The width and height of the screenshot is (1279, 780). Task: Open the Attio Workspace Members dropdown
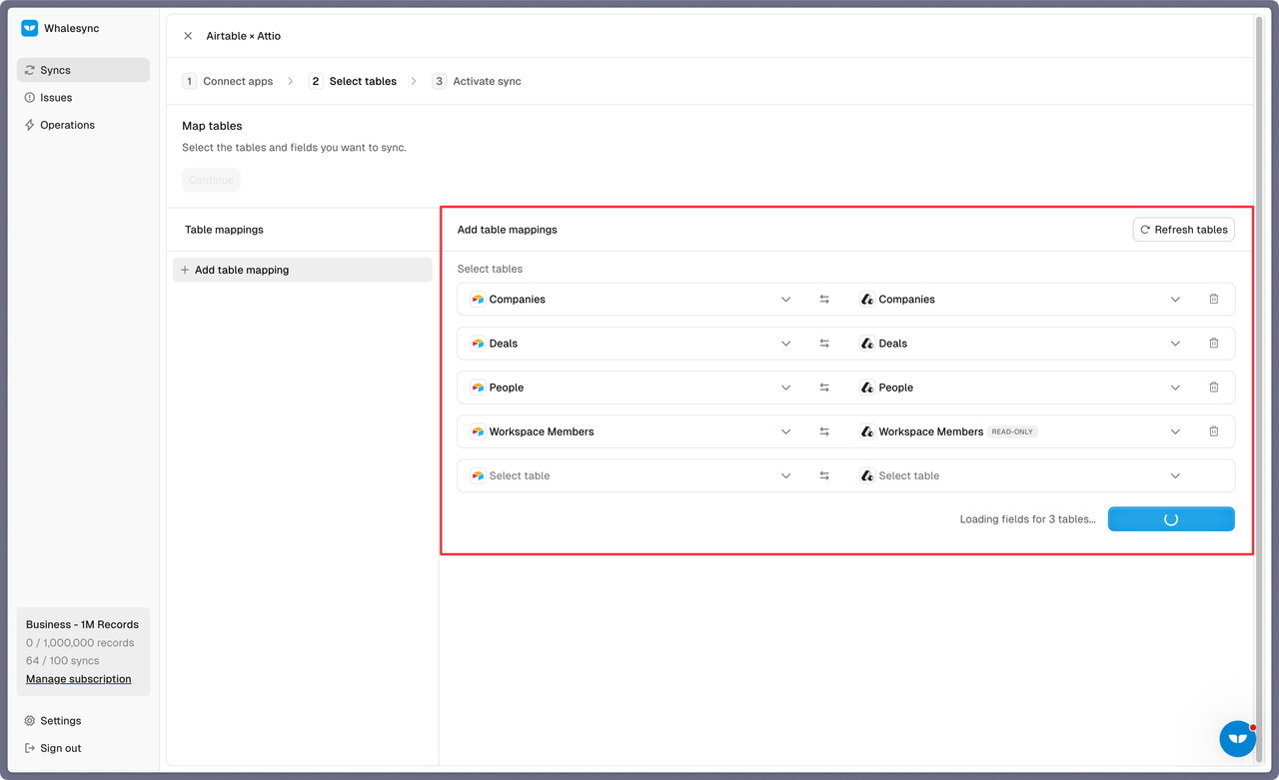pyautogui.click(x=1020, y=431)
